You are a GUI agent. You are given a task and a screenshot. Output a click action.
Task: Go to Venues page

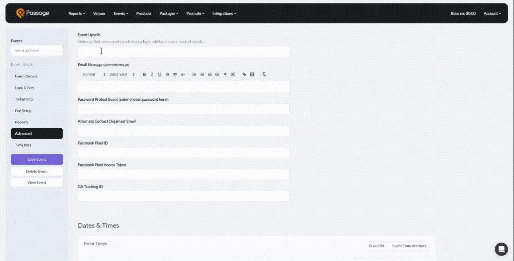point(99,13)
